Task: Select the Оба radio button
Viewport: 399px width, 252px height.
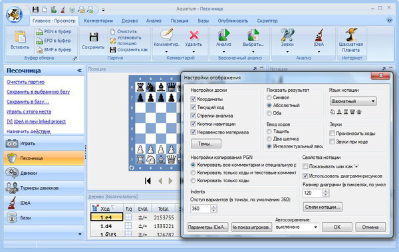Action: (x=269, y=113)
